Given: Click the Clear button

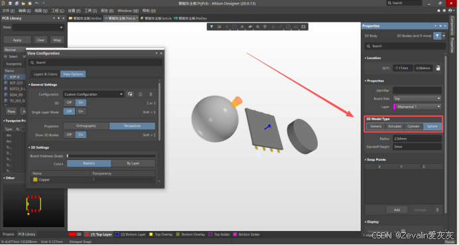Looking at the screenshot, I should pos(40,40).
